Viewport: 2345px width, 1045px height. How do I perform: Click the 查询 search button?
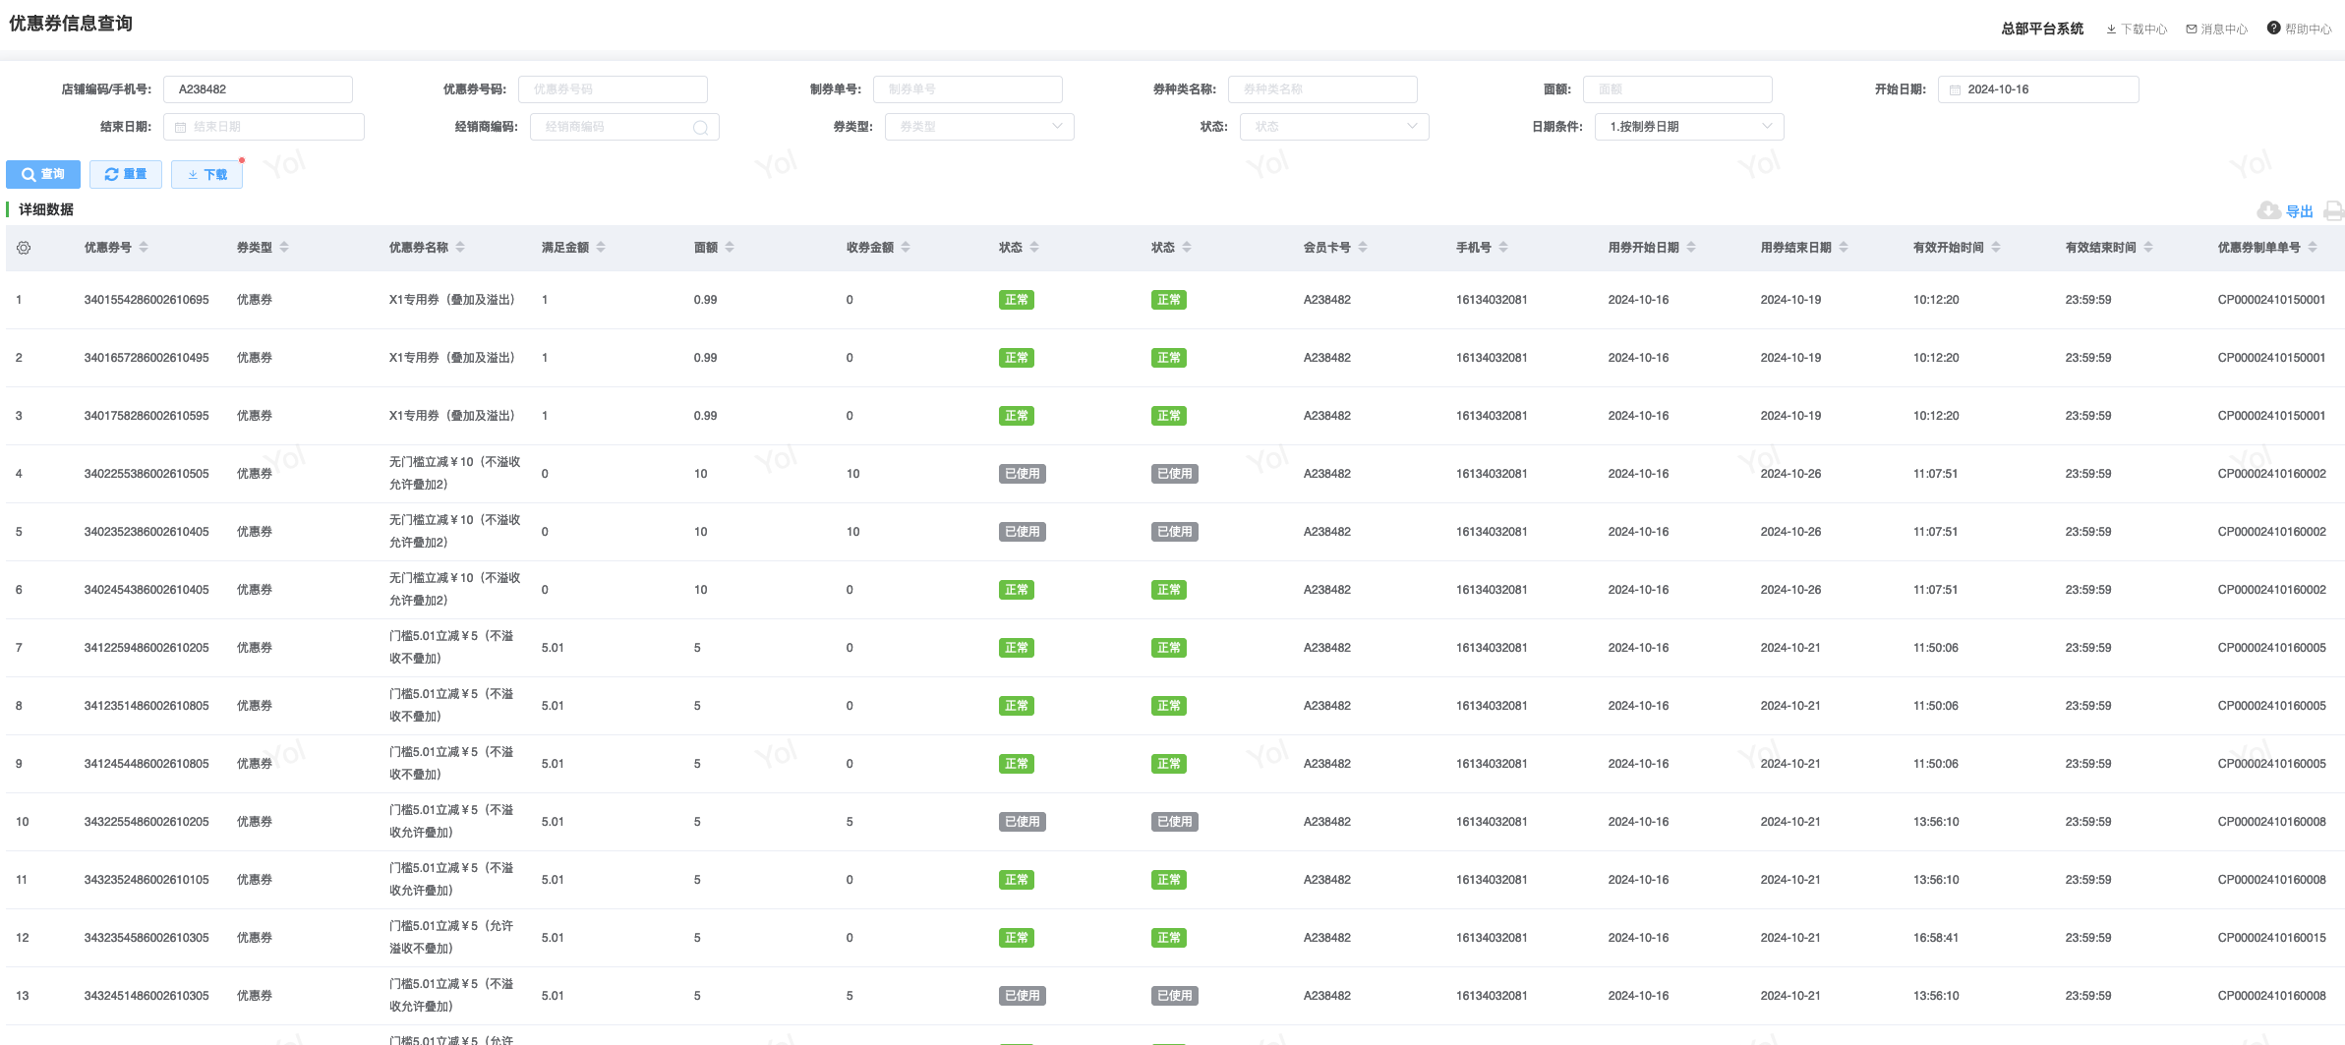(43, 174)
